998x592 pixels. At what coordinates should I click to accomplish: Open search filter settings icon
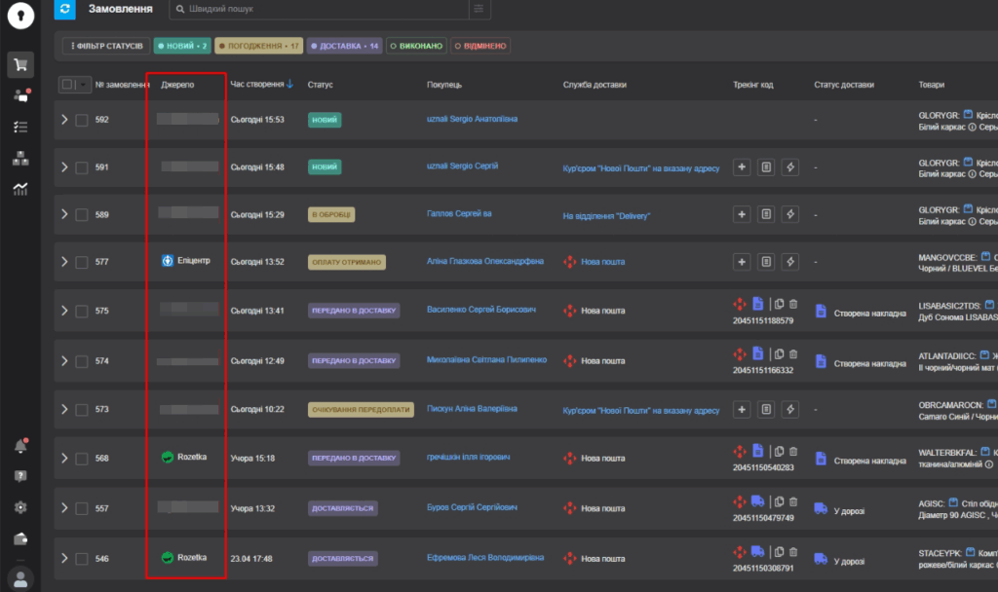[x=478, y=9]
